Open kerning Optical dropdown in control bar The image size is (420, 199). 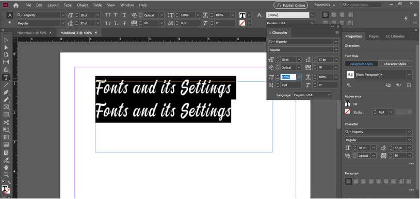162,15
